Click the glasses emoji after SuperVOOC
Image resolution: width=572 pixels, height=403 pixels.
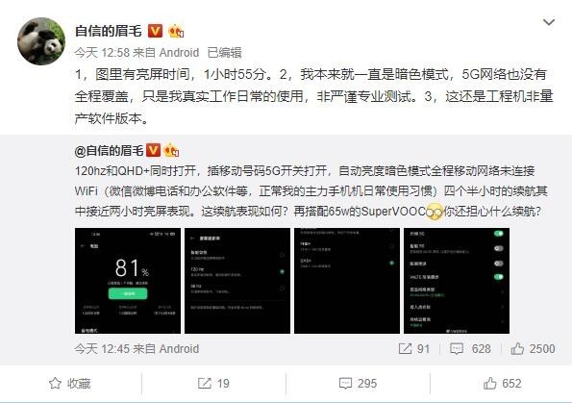click(435, 212)
